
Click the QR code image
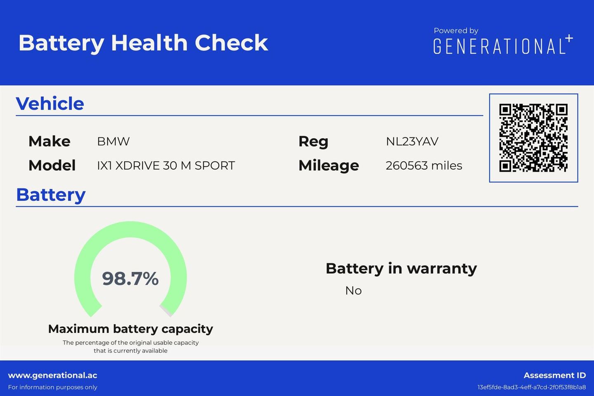pos(533,138)
